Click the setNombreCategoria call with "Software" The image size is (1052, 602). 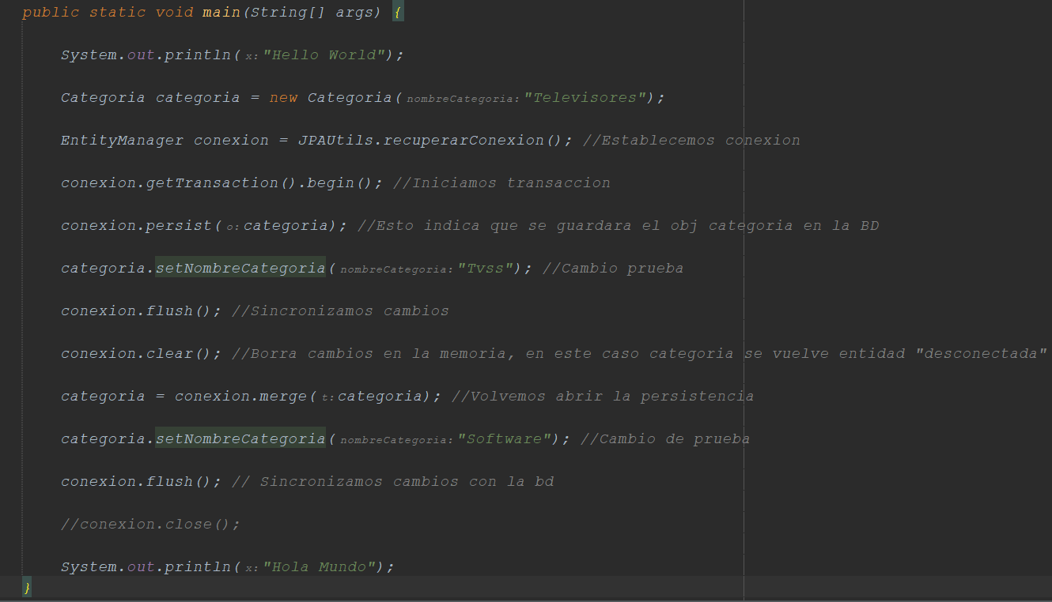tap(240, 439)
